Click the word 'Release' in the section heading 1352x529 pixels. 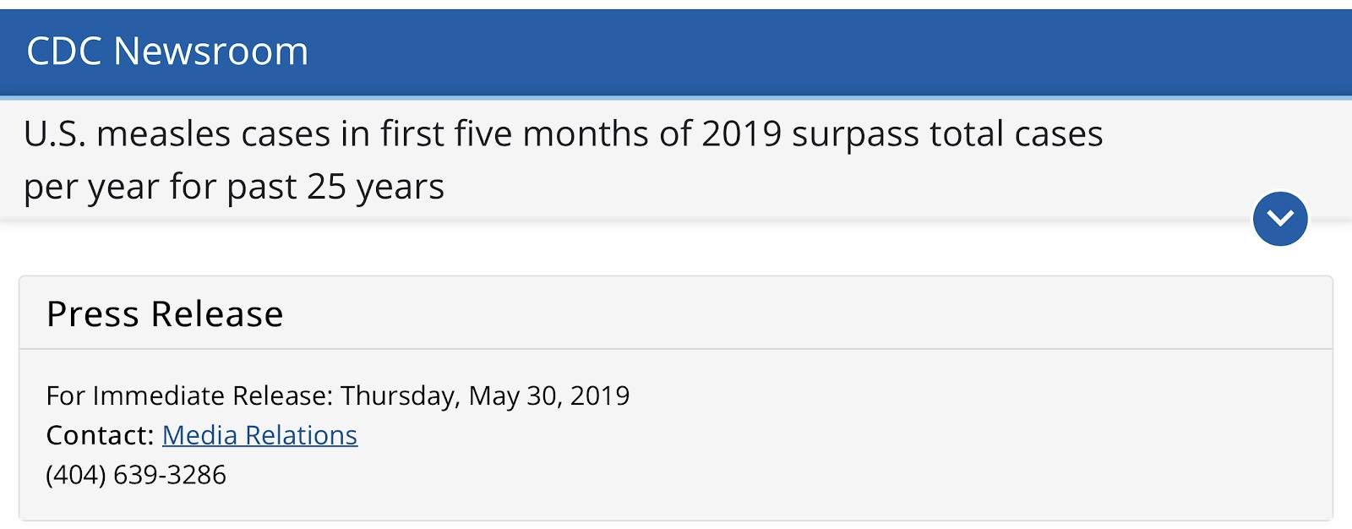(x=217, y=314)
